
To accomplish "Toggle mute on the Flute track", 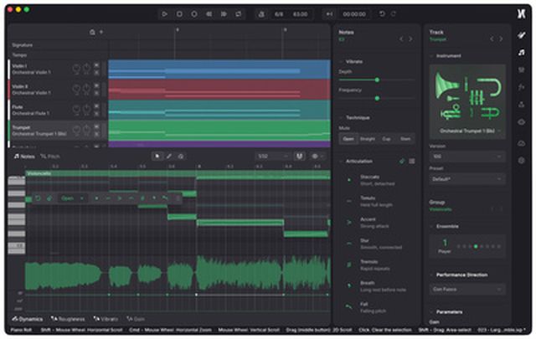I will tap(97, 106).
